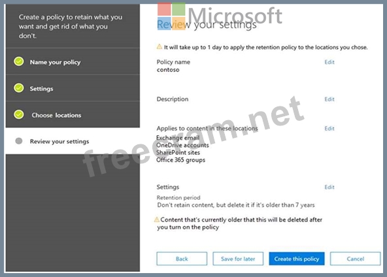387x277 pixels.
Task: Click the warning triangle beside the content deletion notice
Action: [157, 220]
